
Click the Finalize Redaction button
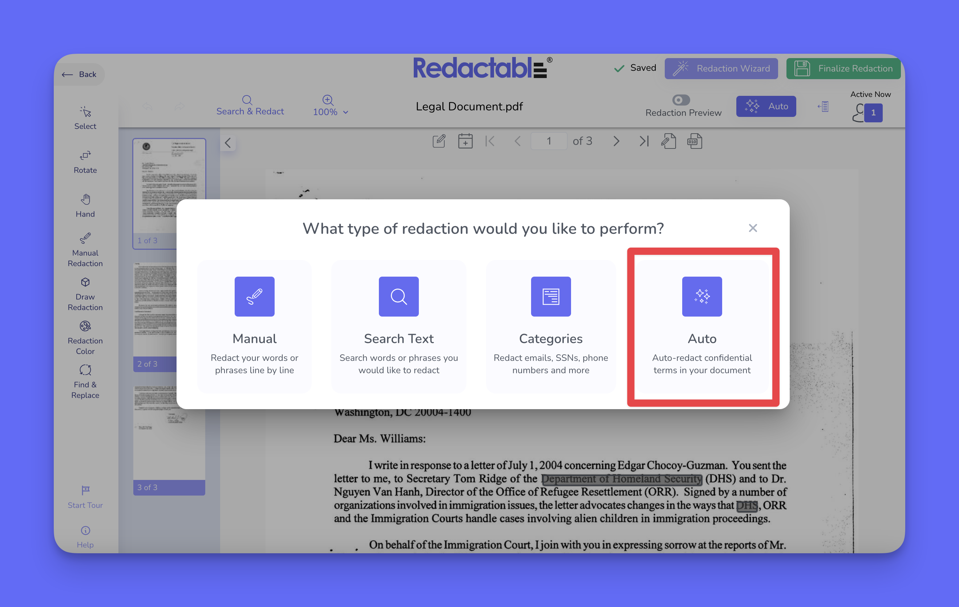(843, 69)
